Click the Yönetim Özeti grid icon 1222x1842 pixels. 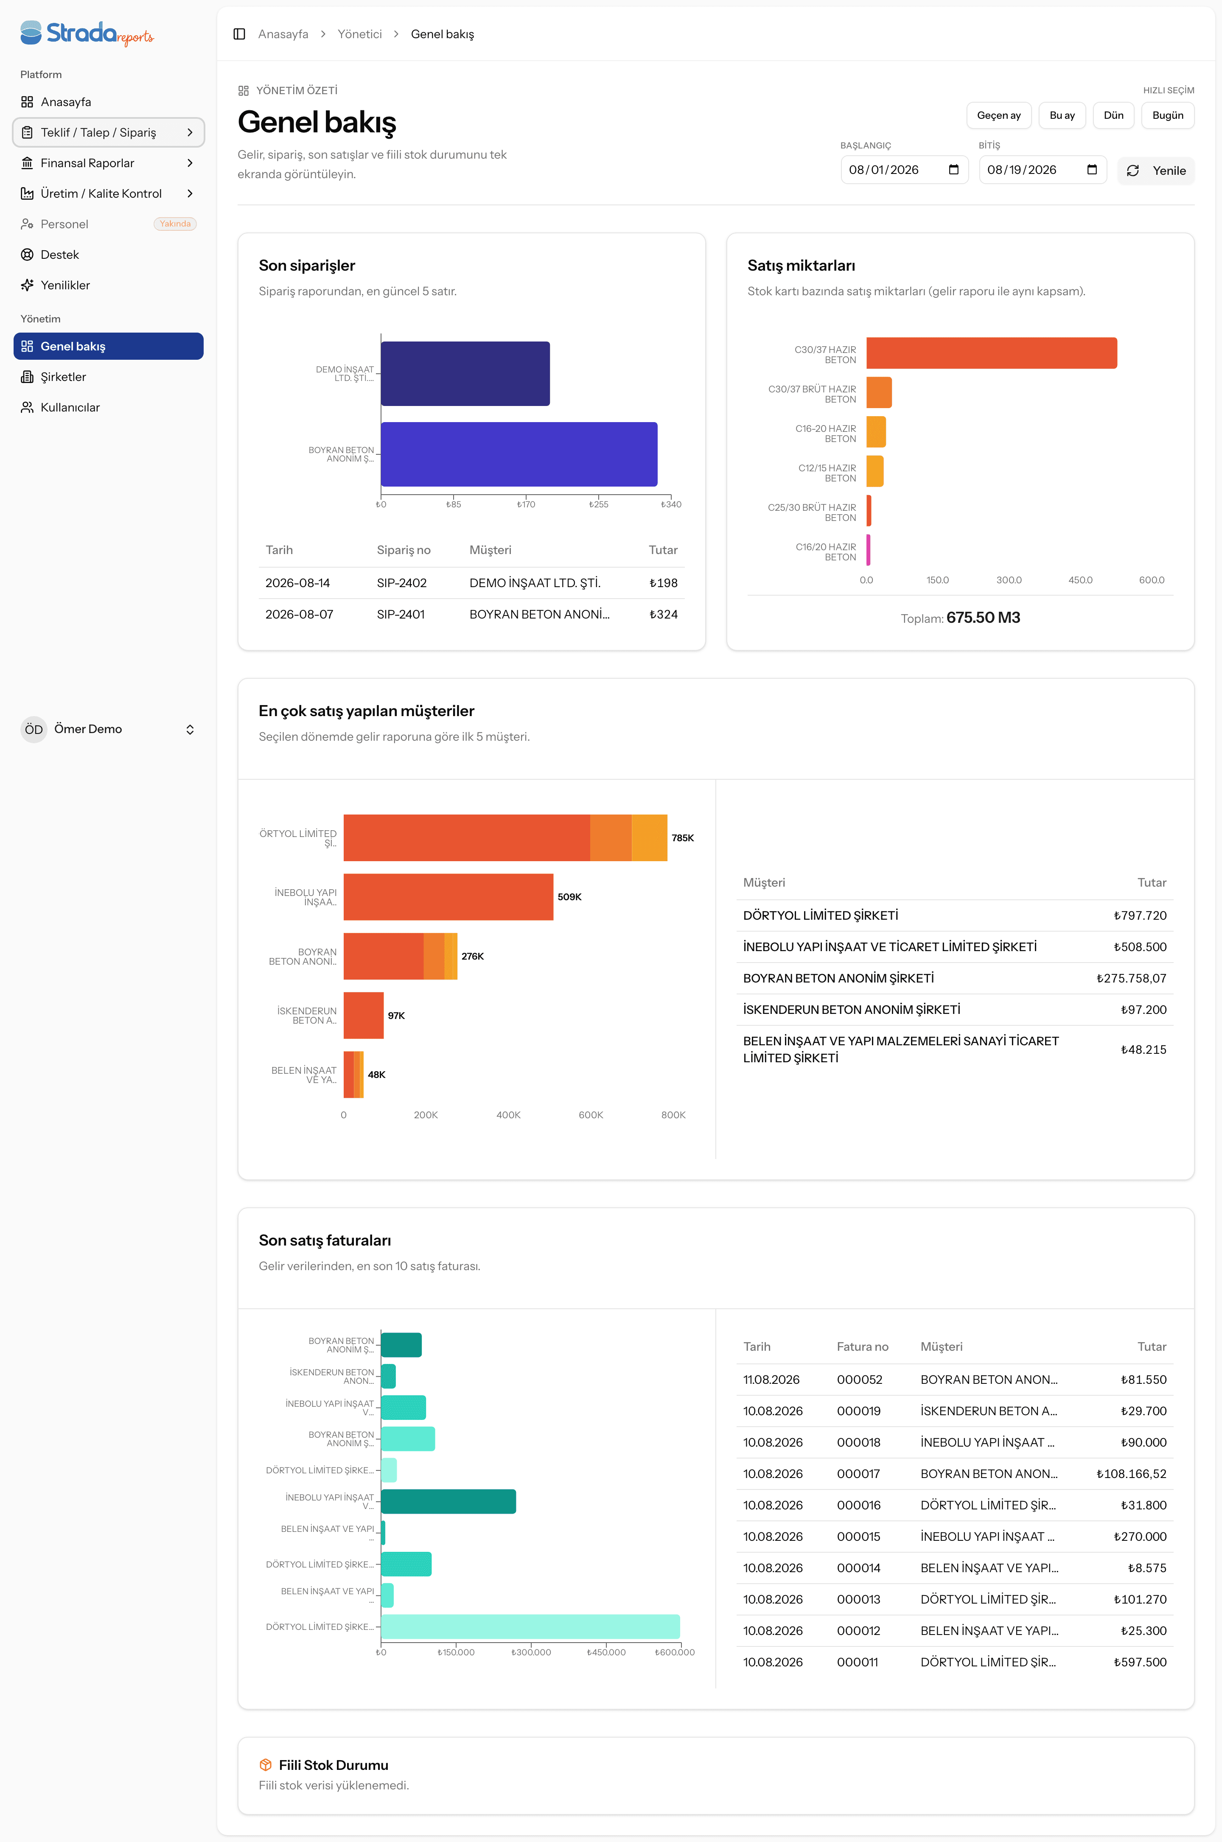(244, 90)
